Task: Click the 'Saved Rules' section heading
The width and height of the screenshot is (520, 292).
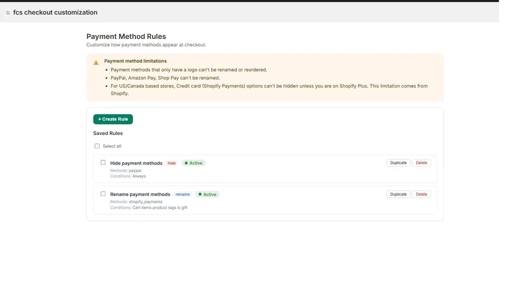Action: (x=108, y=133)
